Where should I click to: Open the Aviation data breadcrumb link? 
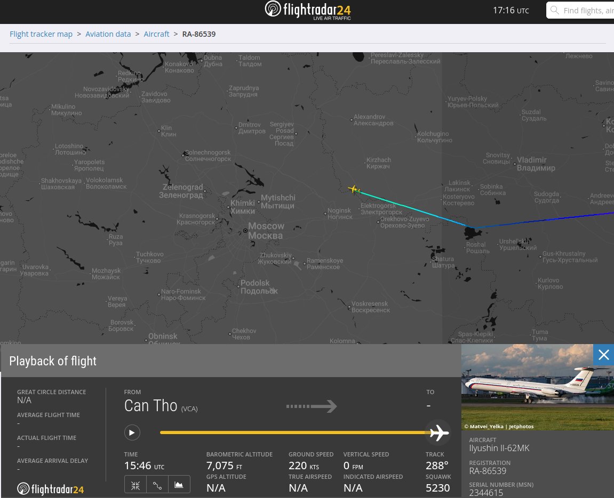click(108, 34)
